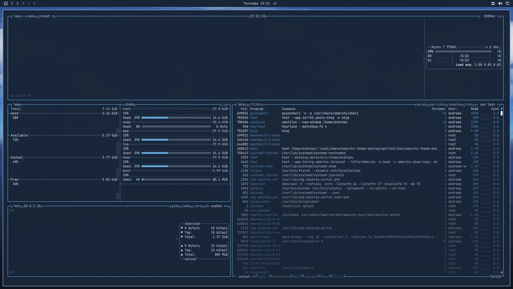Select next network interface with n arrow

[226, 206]
